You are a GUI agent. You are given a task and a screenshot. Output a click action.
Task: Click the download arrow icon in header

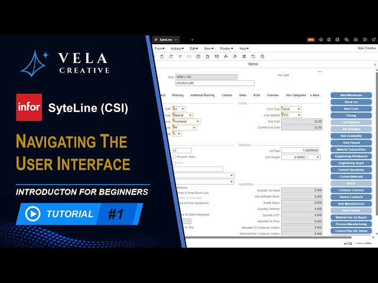(321, 40)
